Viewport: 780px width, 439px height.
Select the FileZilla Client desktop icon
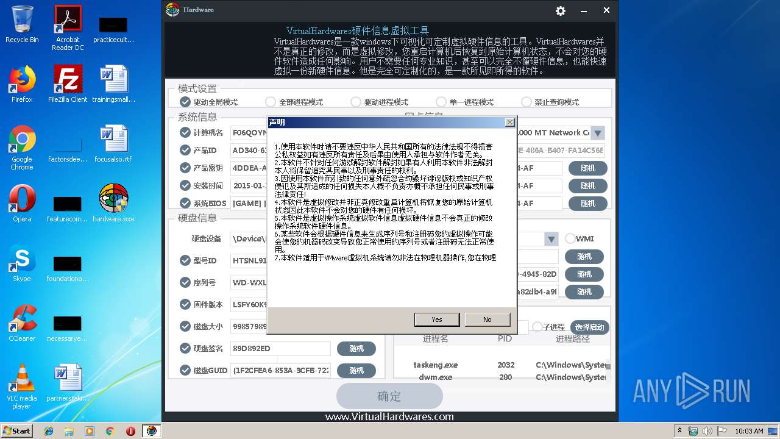pos(68,84)
